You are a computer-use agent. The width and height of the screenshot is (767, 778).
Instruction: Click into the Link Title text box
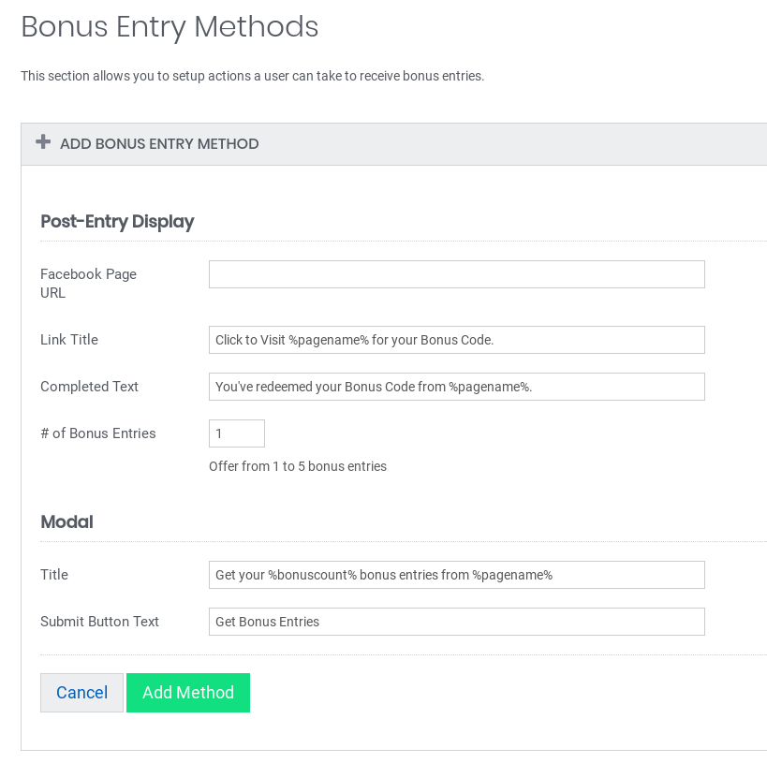(456, 340)
